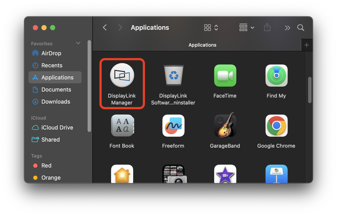
Task: Launch the Freeform app icon
Action: pos(173,126)
